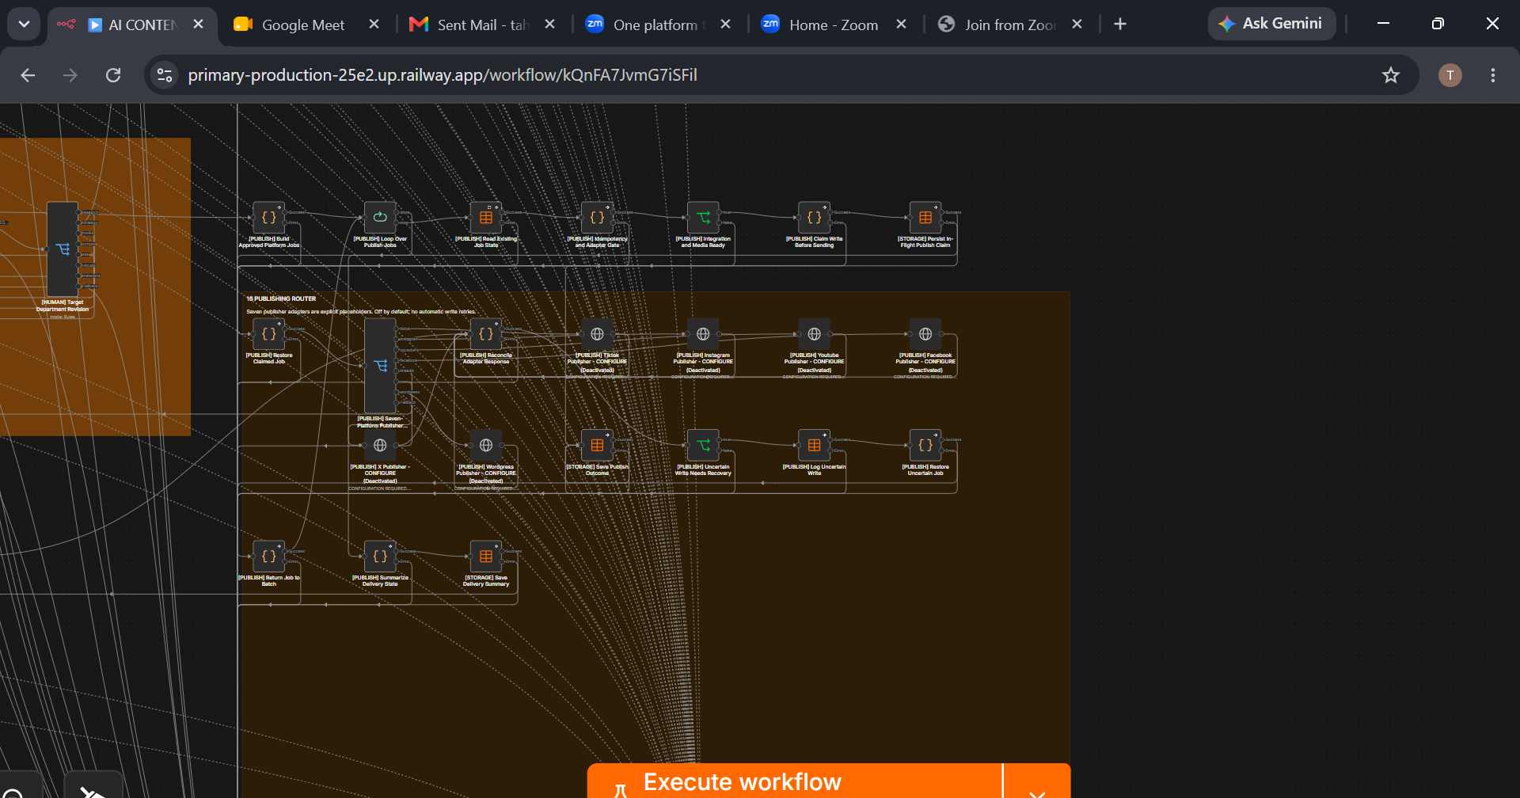1520x798 pixels.
Task: Switch to the One platform Zoom tab
Action: coord(659,25)
